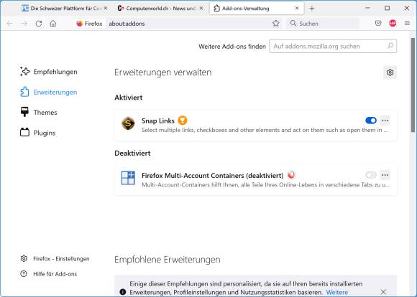The height and width of the screenshot is (297, 417).
Task: Click the Suchen search box
Action: (323, 24)
